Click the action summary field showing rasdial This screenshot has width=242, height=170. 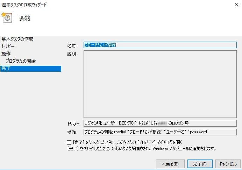(x=160, y=132)
